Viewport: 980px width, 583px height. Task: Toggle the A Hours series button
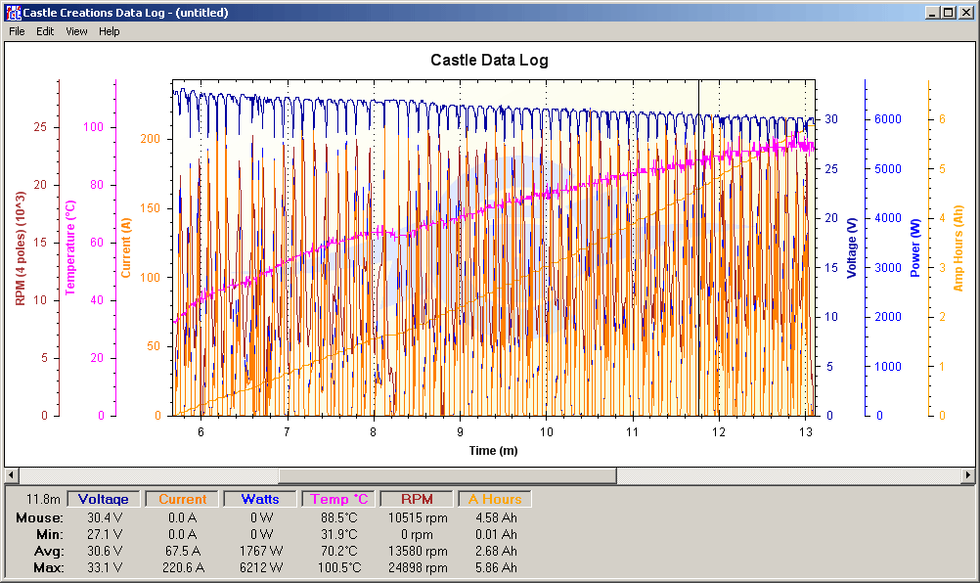coord(495,499)
